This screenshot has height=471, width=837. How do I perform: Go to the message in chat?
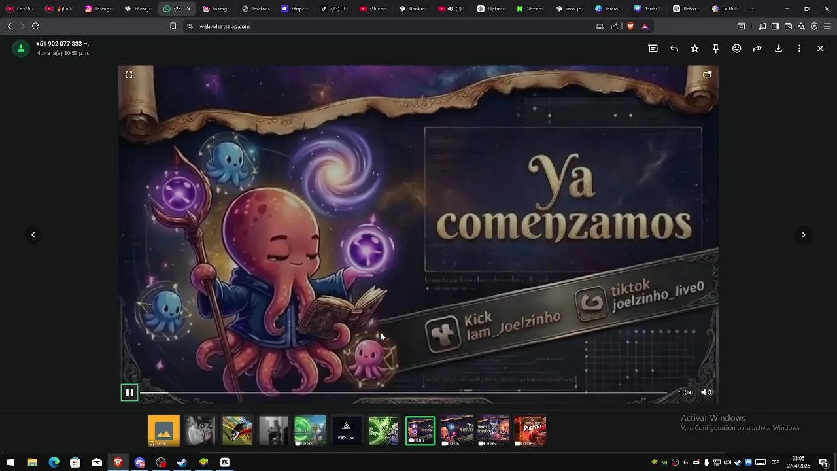coord(653,48)
